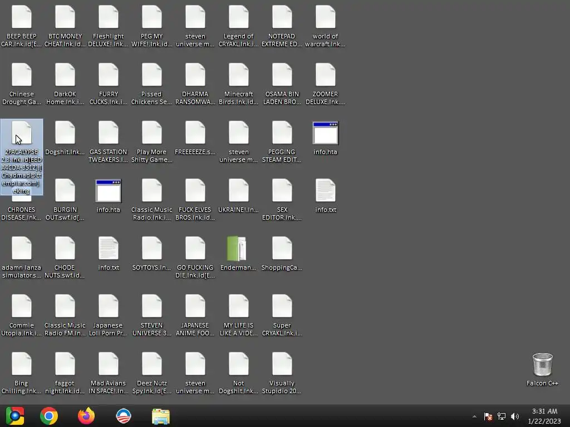This screenshot has width=570, height=427.
Task: Select the Super CRYAKL.lnk file icon
Action: click(x=282, y=306)
